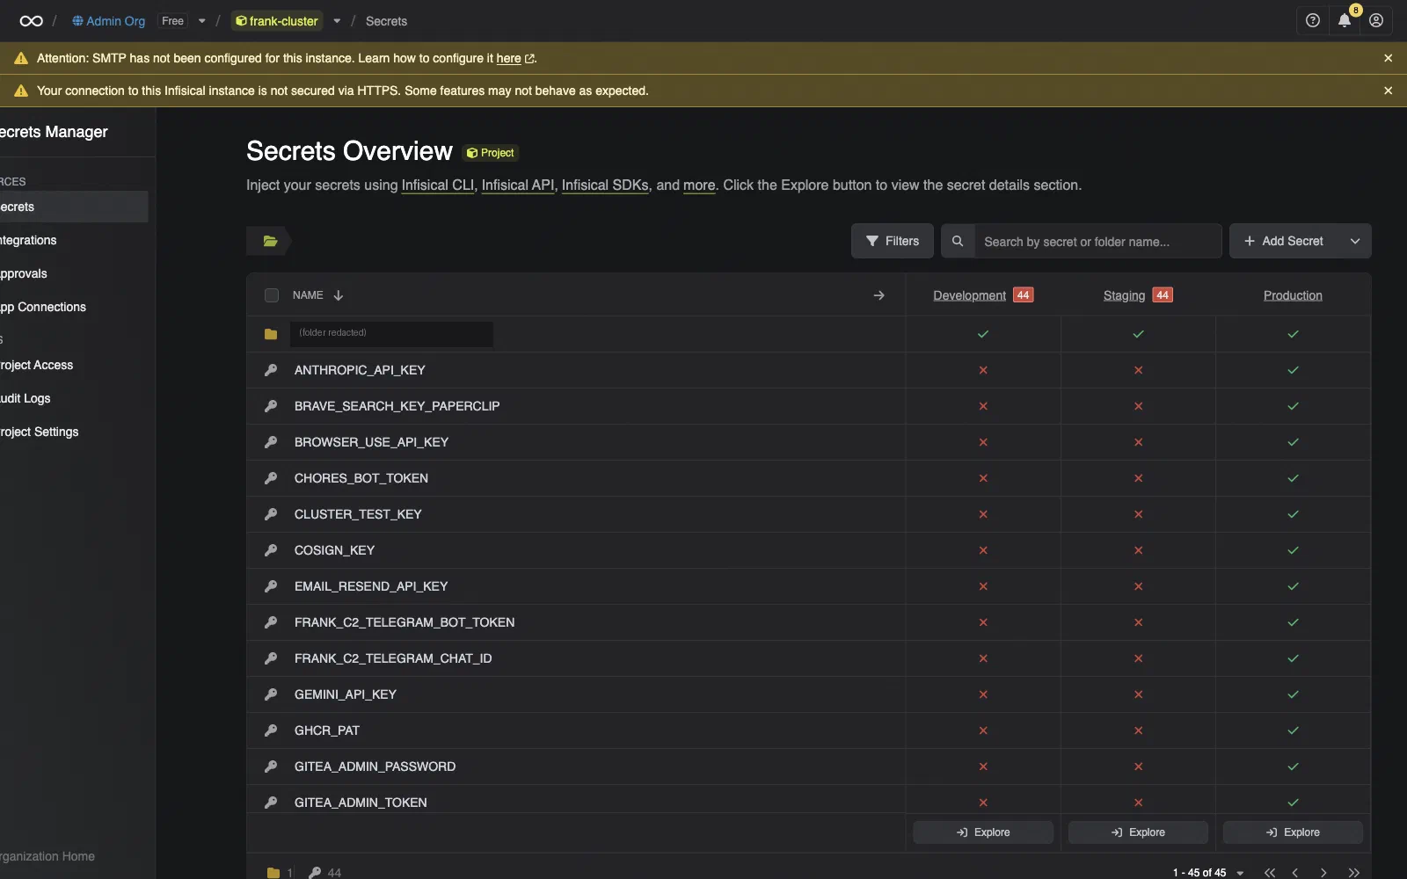Click FRANK_C2_TELEGRAM_BOT_TOKEN secret name

(x=405, y=622)
